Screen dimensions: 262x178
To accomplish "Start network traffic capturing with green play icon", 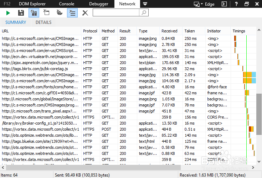I will [8, 13].
